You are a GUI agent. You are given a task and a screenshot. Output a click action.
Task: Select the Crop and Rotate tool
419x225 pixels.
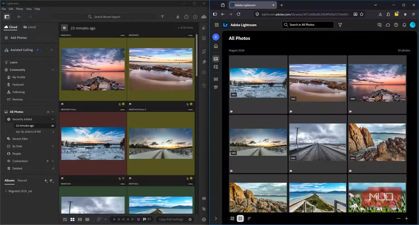click(x=204, y=52)
